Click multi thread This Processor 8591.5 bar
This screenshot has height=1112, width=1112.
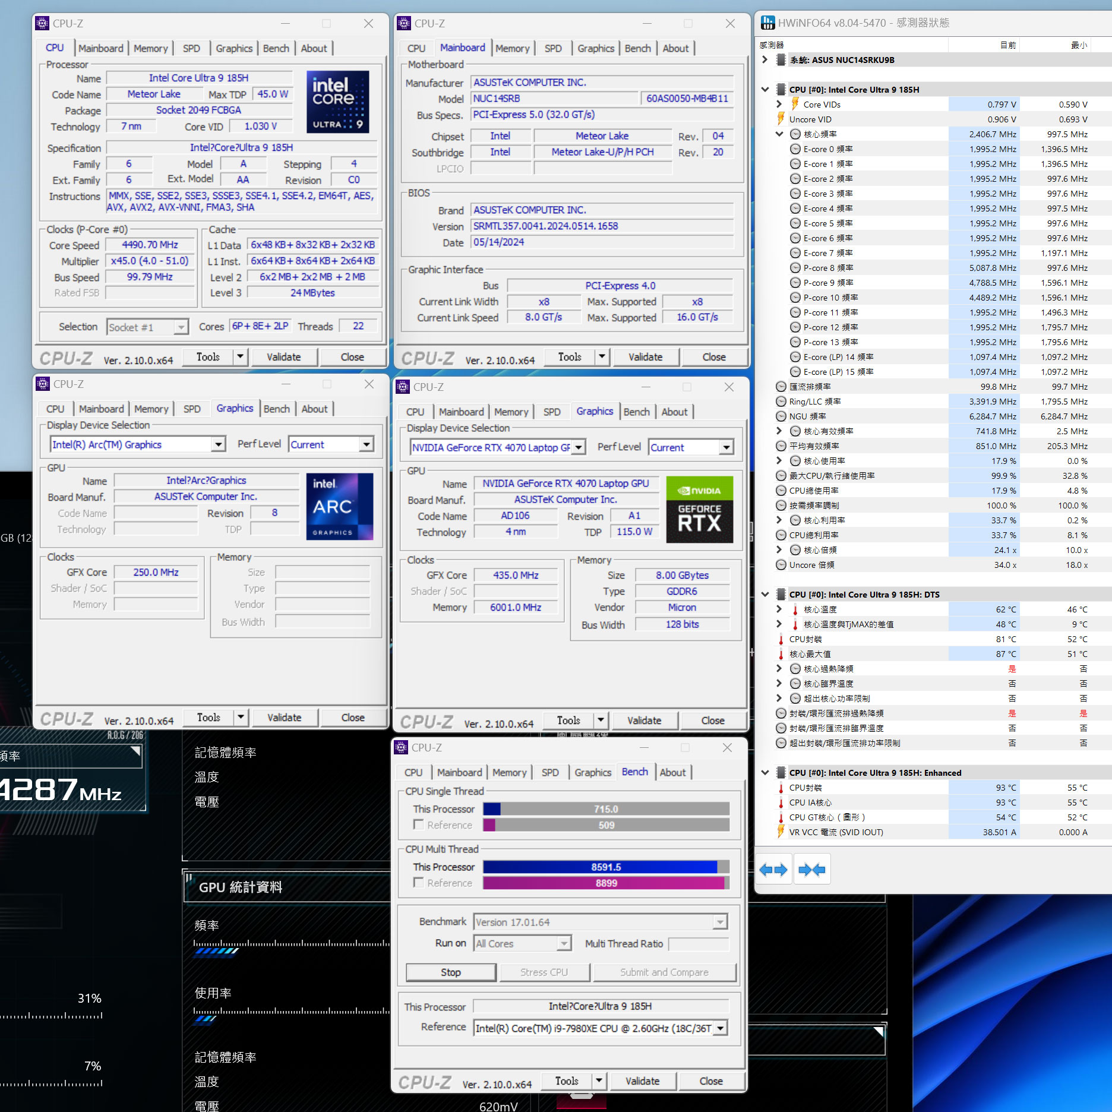(x=606, y=867)
